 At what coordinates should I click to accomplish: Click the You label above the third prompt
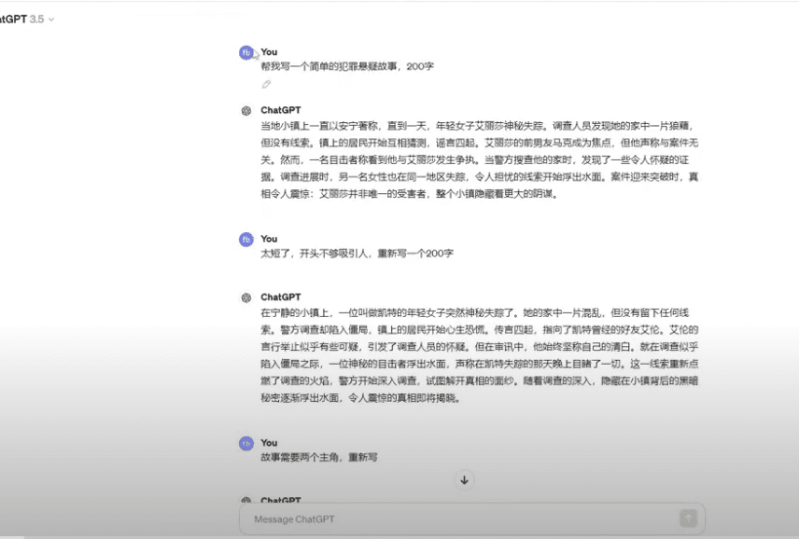pos(269,443)
